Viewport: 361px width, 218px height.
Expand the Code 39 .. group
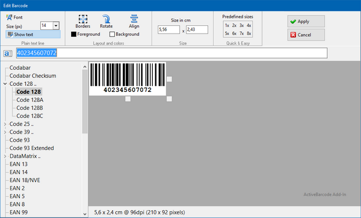[5, 132]
